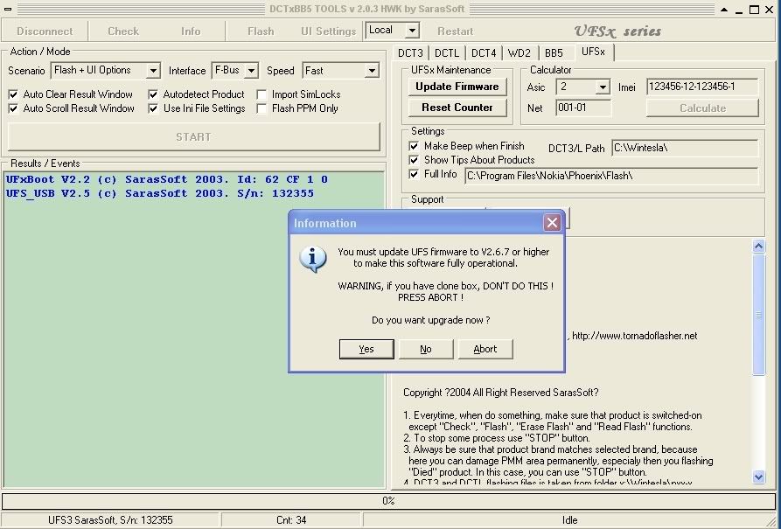Click the Copyright SarasSoft text line

pyautogui.click(x=500, y=393)
